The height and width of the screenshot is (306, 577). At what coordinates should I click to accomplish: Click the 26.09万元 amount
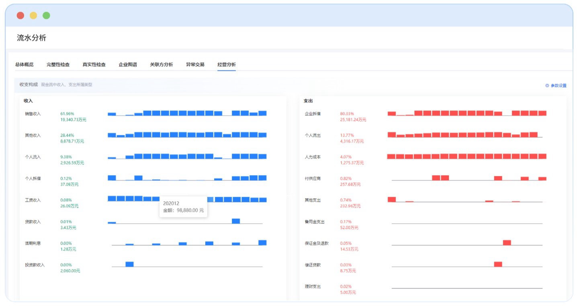[x=70, y=206]
